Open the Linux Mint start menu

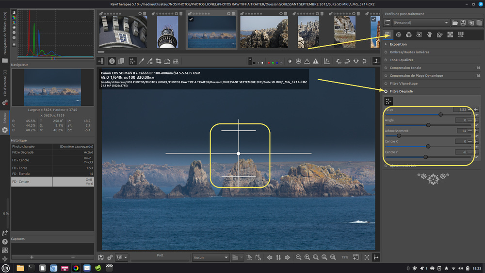pyautogui.click(x=5, y=268)
